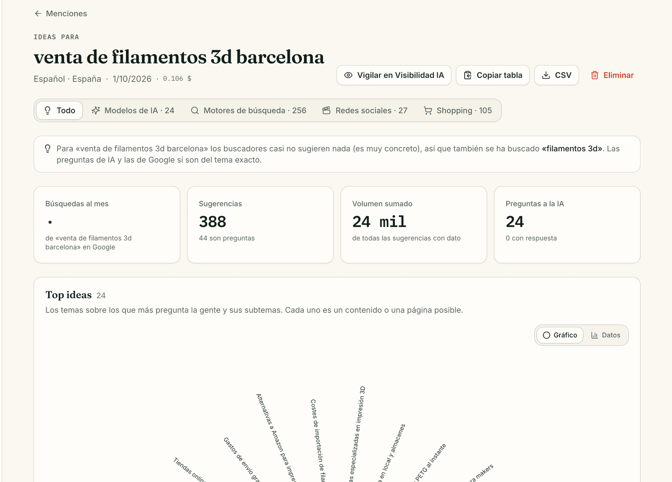
Task: Go back via the Menciones arrow icon
Action: click(x=38, y=13)
